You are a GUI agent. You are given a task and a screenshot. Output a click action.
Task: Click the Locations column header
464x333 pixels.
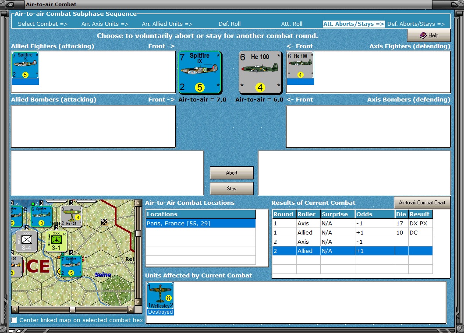tap(201, 214)
